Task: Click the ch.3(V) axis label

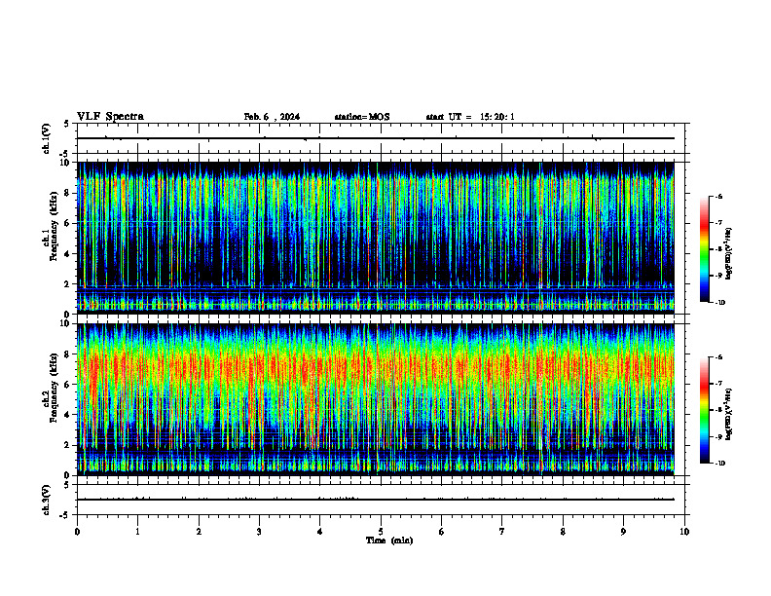Action: [46, 501]
